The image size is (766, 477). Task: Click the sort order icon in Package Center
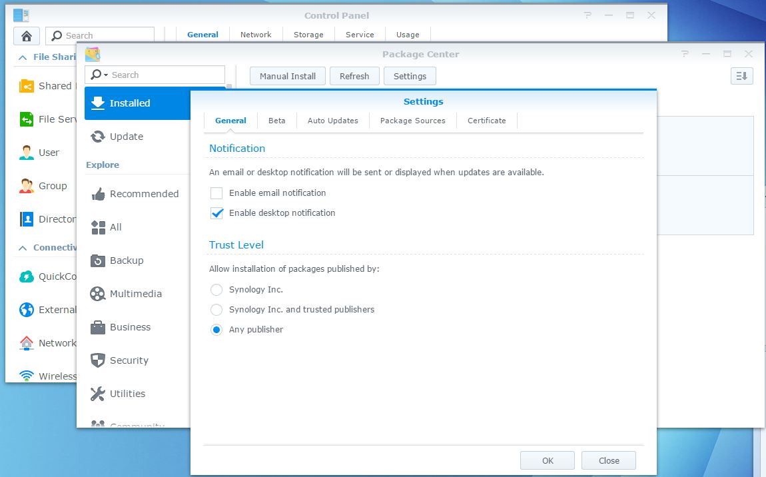pyautogui.click(x=741, y=76)
